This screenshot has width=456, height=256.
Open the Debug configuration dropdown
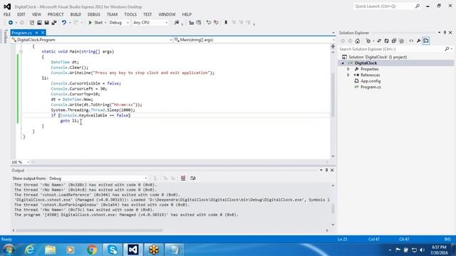[128, 23]
